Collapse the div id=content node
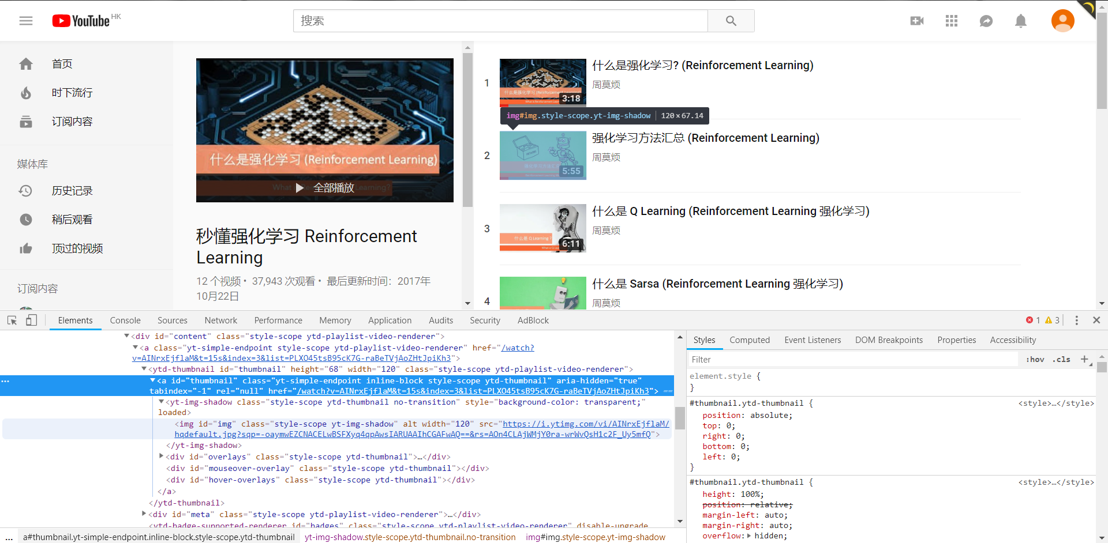Screen dimensions: 1108x543 [x=127, y=336]
